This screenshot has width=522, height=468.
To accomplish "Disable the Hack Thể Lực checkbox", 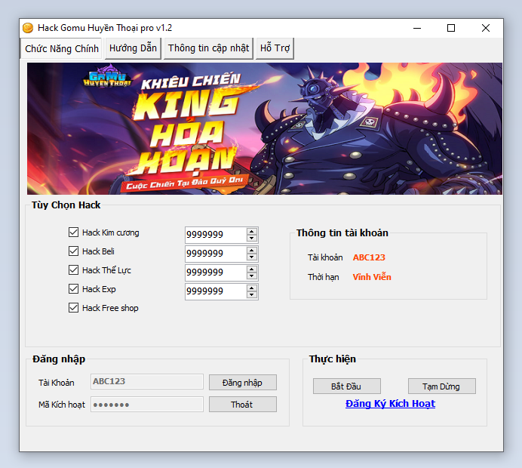I will pyautogui.click(x=74, y=270).
